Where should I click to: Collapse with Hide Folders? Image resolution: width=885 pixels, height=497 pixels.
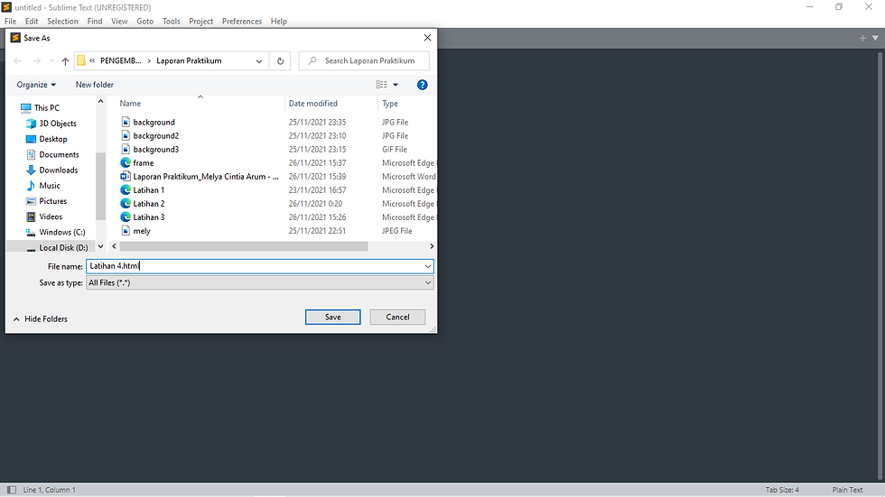[40, 319]
